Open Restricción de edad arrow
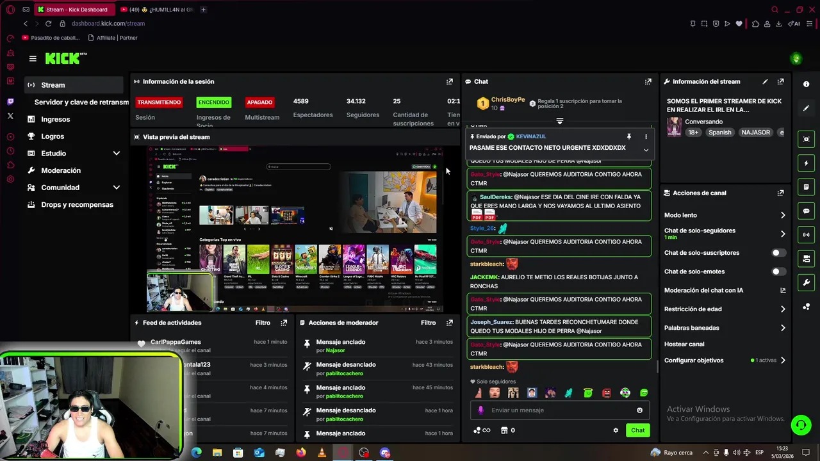This screenshot has height=461, width=820. [x=783, y=309]
